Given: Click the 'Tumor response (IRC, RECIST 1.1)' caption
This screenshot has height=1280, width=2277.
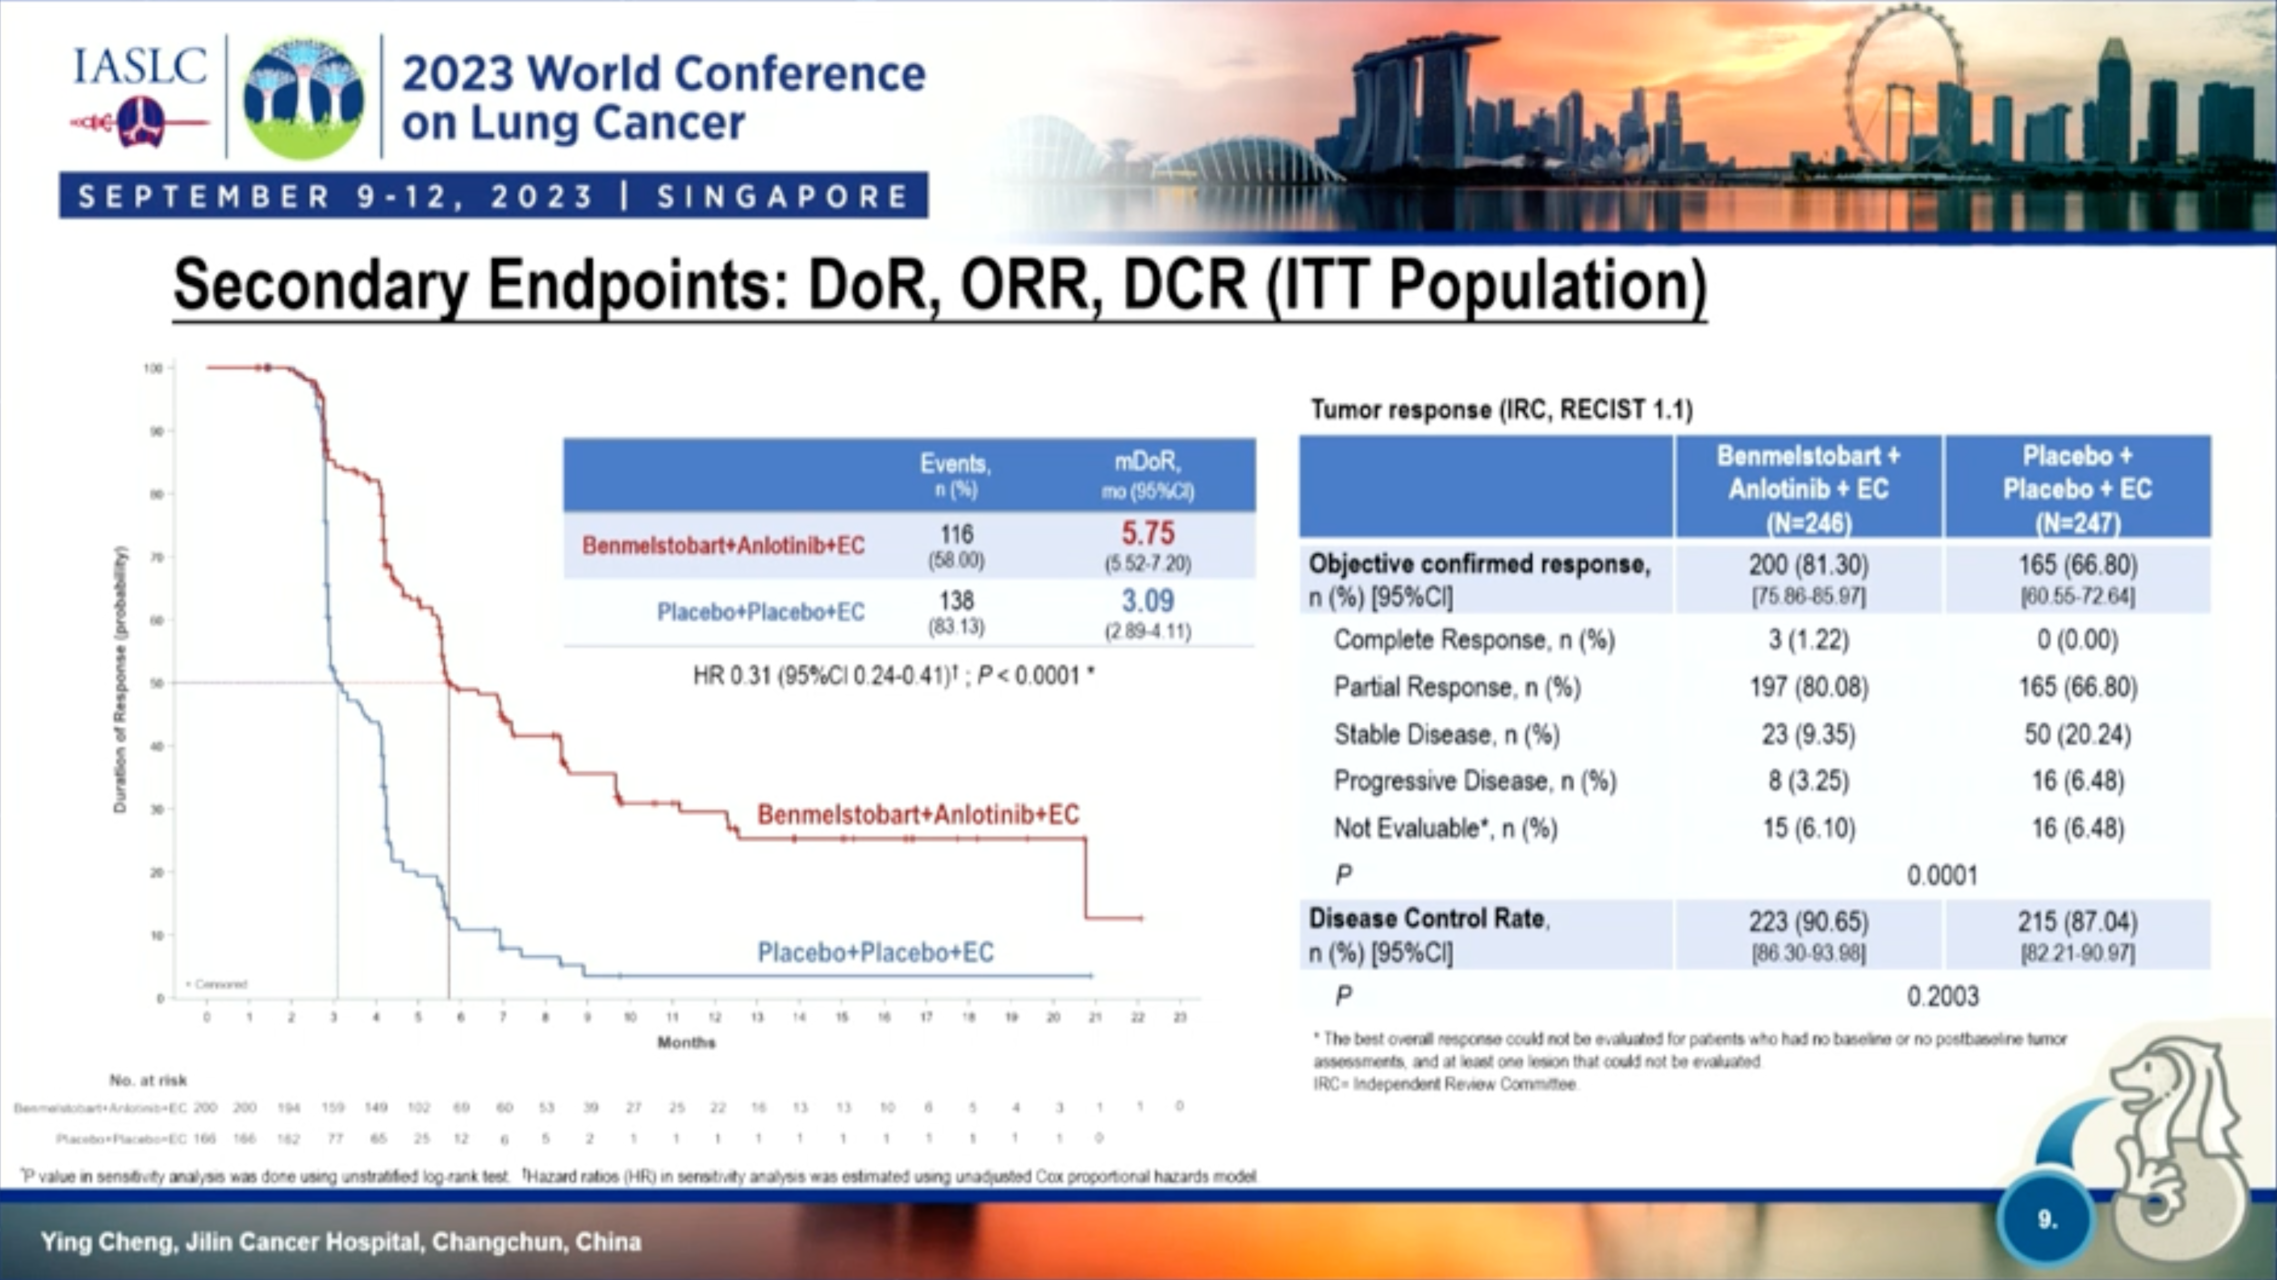Looking at the screenshot, I should [x=1501, y=409].
